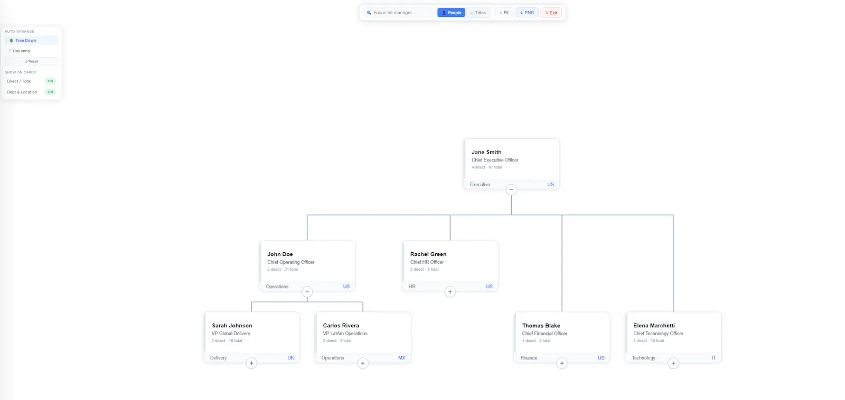The width and height of the screenshot is (845, 400).
Task: Select the Carlos Rivera name
Action: pyautogui.click(x=341, y=326)
